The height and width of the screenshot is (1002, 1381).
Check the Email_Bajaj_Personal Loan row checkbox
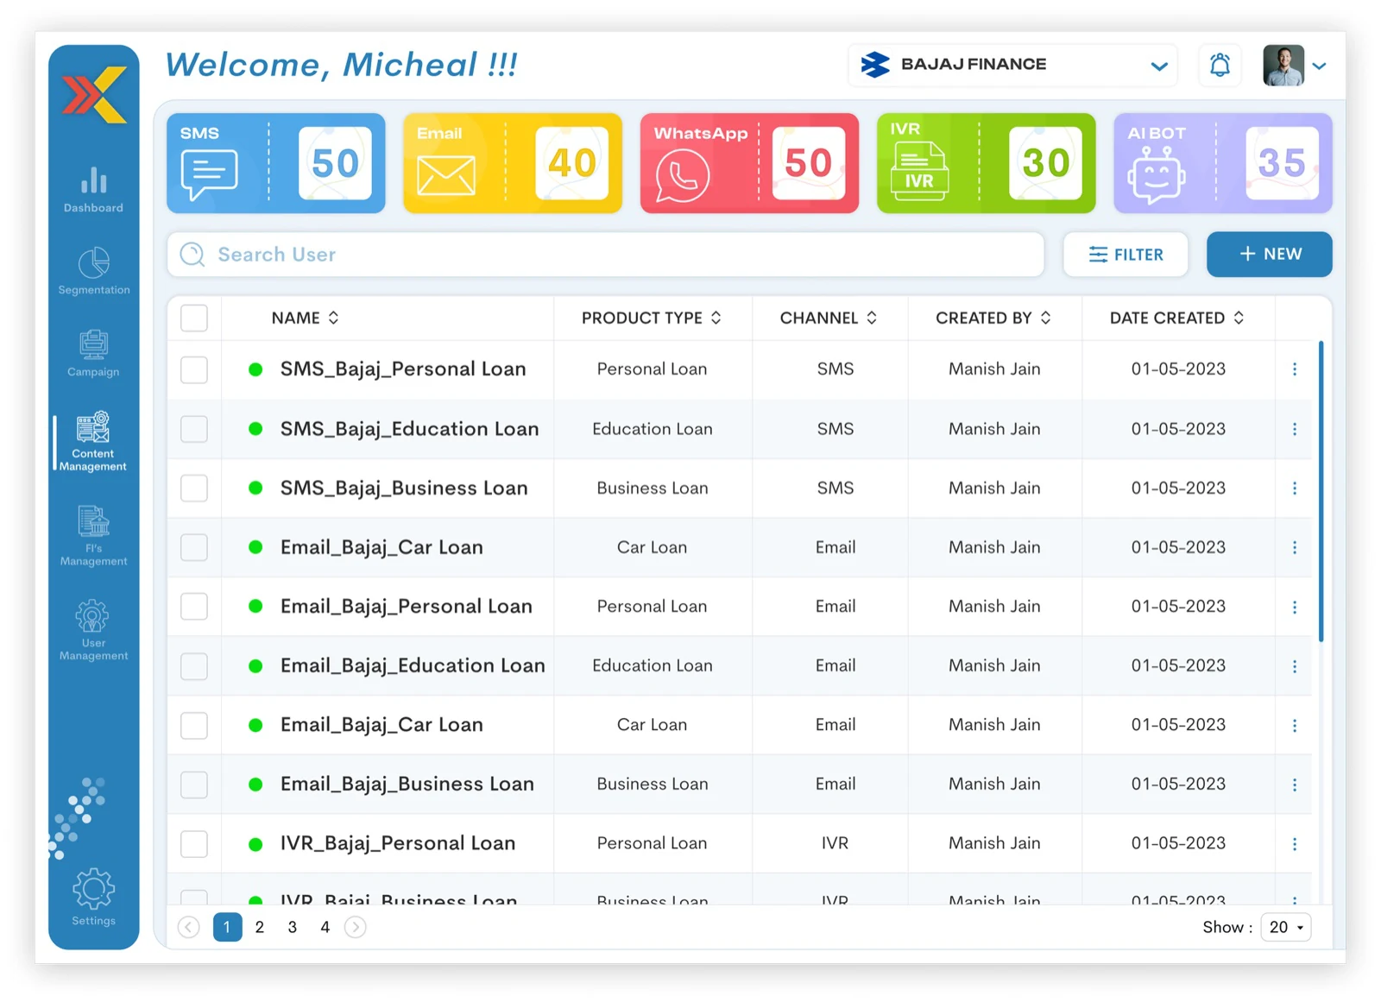194,607
